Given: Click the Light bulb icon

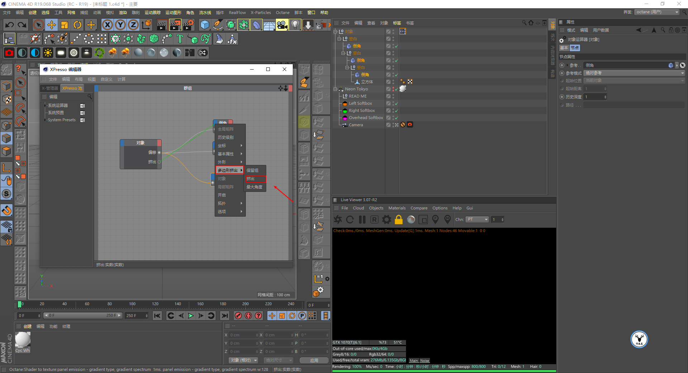Looking at the screenshot, I should click(x=295, y=25).
